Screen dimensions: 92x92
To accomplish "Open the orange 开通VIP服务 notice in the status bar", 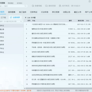I will (16, 90).
